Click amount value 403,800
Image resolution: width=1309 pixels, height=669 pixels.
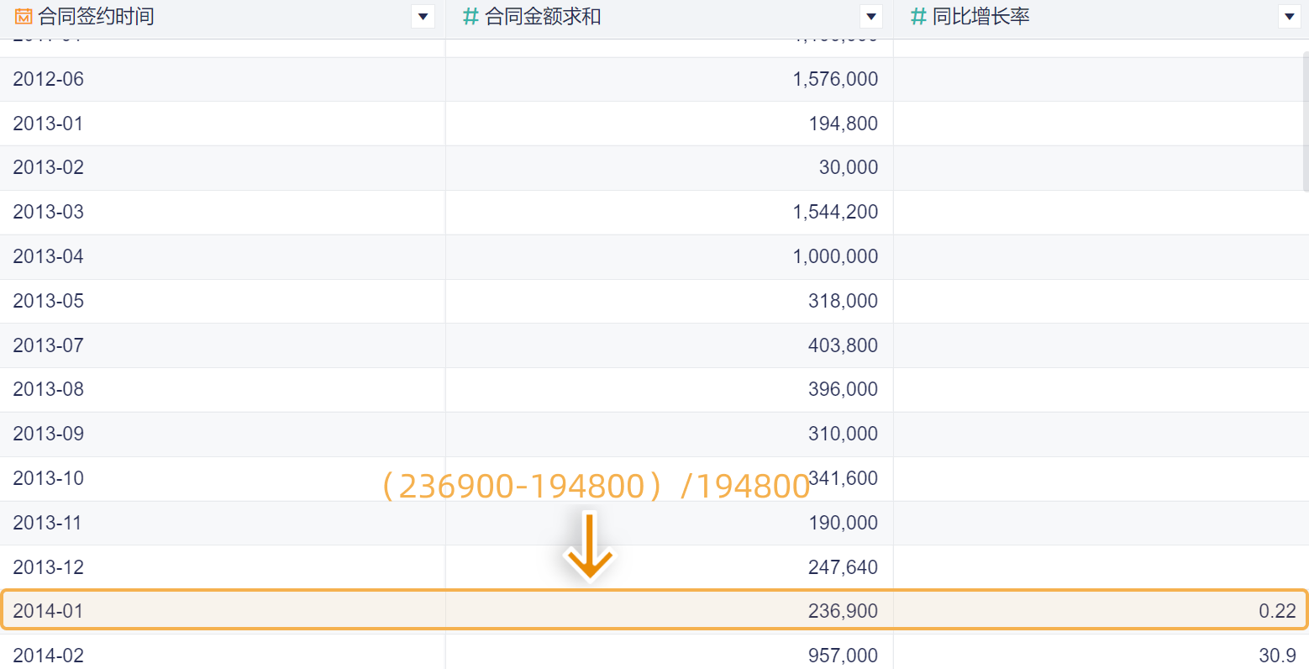pos(844,345)
